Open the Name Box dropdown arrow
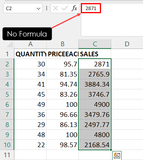The height and width of the screenshot is (160, 143). pos(38,9)
